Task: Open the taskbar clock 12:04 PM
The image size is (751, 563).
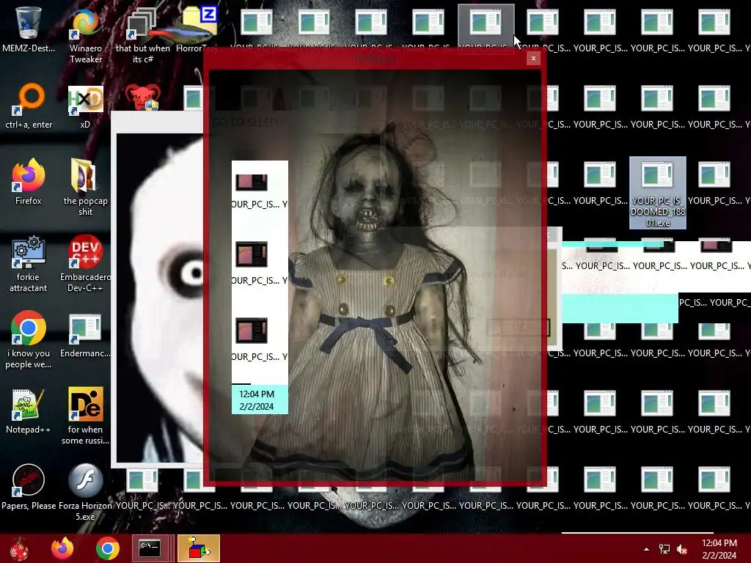Action: pyautogui.click(x=719, y=549)
